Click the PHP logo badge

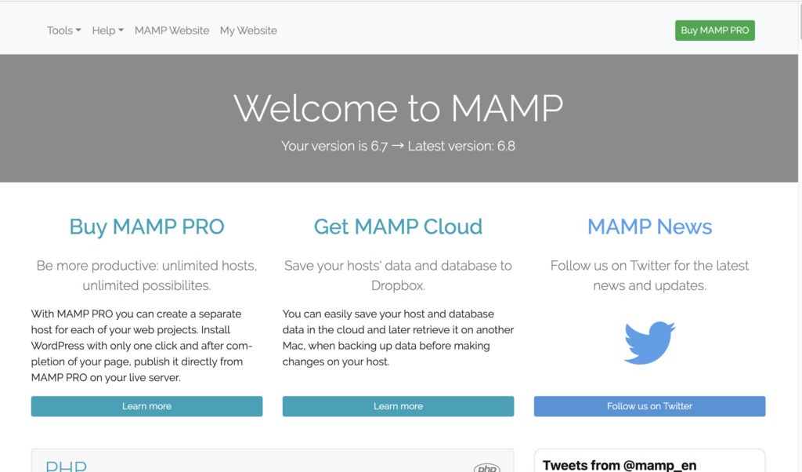tap(486, 468)
